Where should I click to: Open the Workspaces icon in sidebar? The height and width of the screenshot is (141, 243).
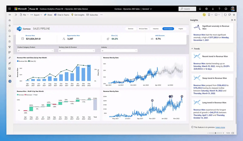tap(10, 76)
